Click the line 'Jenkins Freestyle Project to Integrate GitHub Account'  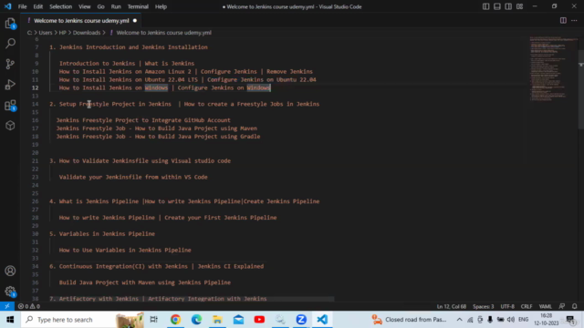143,120
